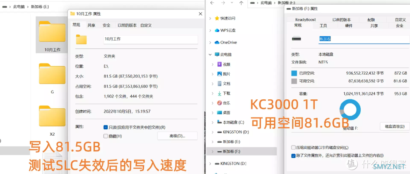Go back using the back arrow in right Explorer
410x174 pixels.
tap(212, 3)
